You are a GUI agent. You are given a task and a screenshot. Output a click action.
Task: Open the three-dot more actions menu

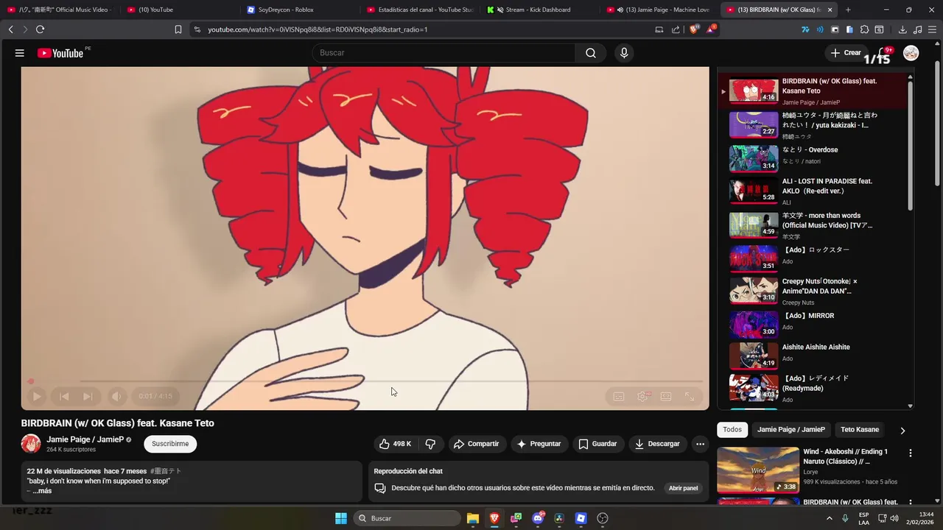click(700, 444)
